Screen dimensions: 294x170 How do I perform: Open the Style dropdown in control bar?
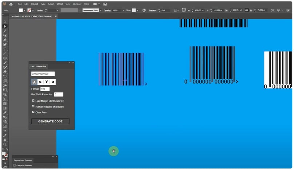[x=138, y=10]
